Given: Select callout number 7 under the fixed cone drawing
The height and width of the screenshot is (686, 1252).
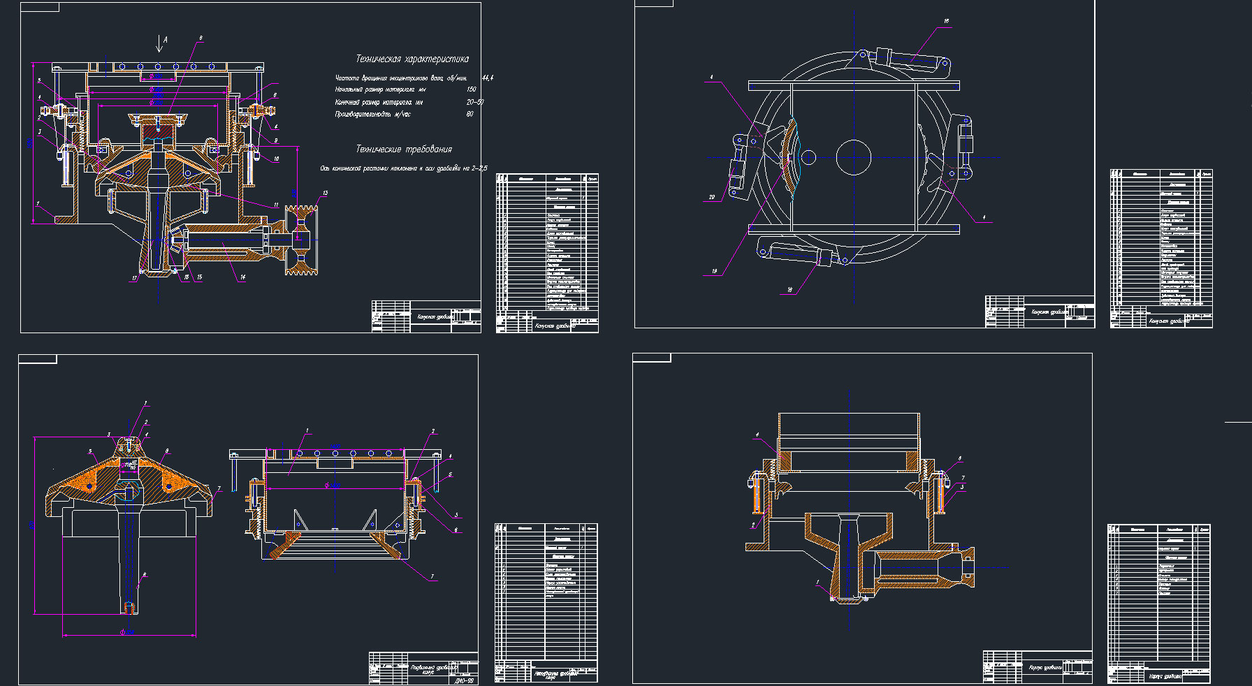Looking at the screenshot, I should click(432, 576).
